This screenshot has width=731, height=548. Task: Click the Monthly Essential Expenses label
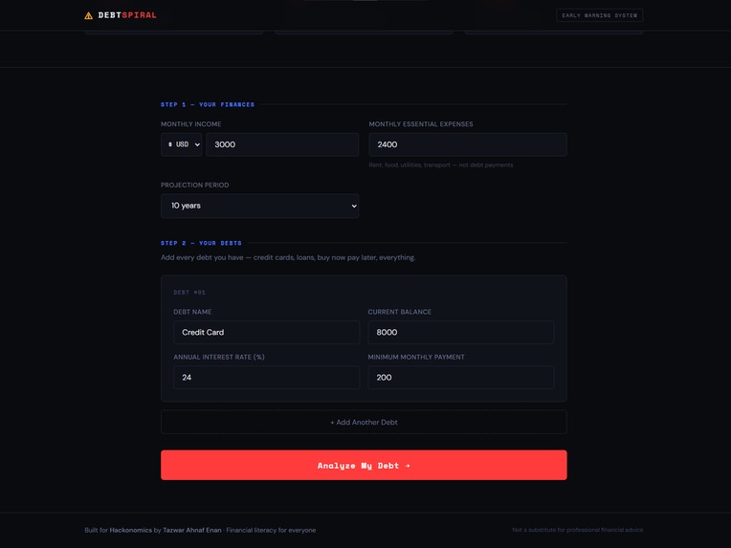(x=421, y=124)
